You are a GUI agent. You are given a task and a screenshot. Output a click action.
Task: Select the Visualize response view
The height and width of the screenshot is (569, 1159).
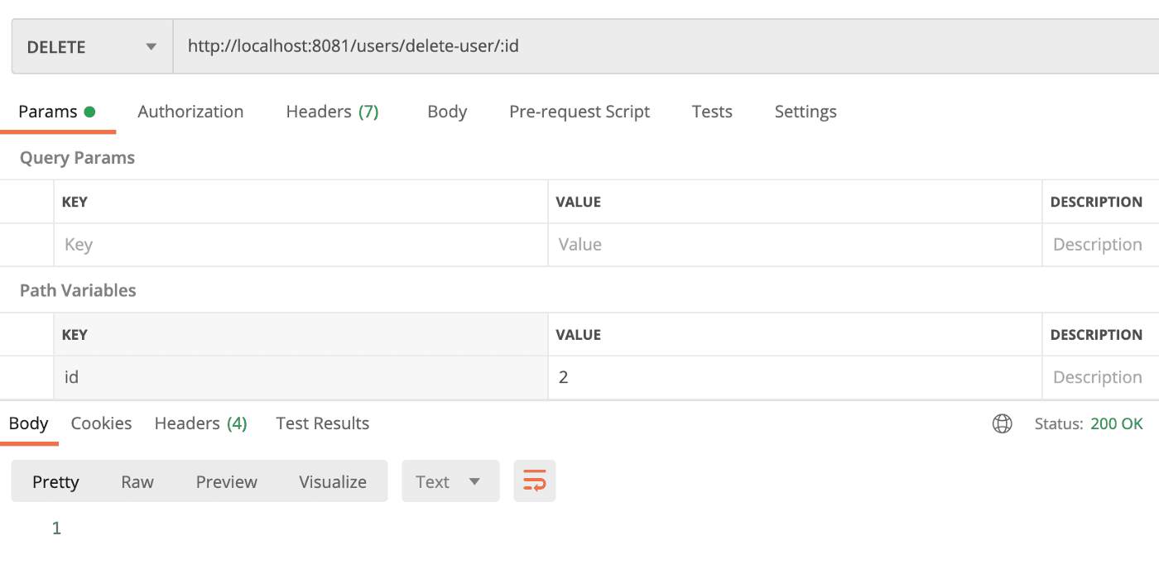[x=333, y=481]
